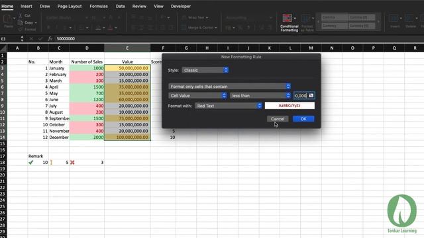The height and width of the screenshot is (238, 424).
Task: Click the AaBbCcYyZz format preview
Action: pyautogui.click(x=290, y=106)
